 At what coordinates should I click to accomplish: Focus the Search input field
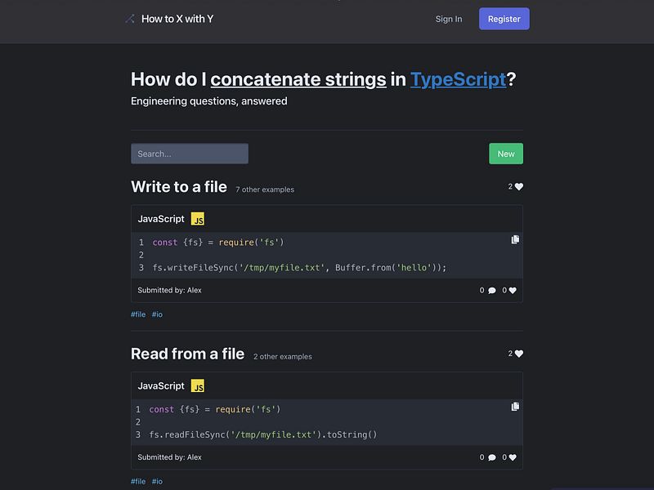pos(190,154)
